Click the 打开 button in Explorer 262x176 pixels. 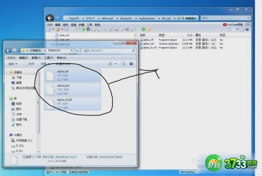(29, 64)
